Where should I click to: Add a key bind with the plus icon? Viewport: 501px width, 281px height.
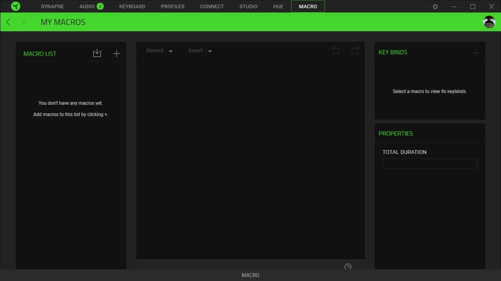[x=475, y=52]
